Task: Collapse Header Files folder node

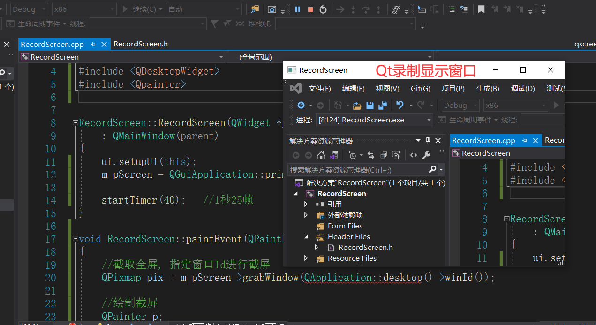Action: (306, 236)
